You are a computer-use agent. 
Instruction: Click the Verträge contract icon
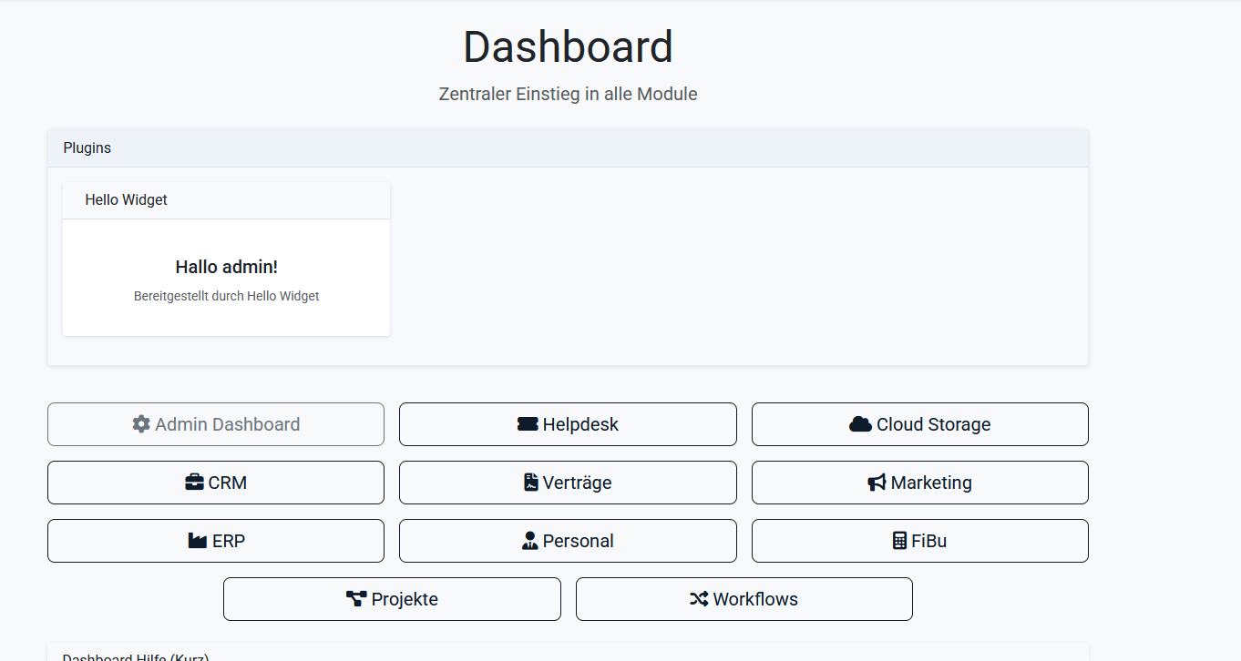[x=530, y=482]
